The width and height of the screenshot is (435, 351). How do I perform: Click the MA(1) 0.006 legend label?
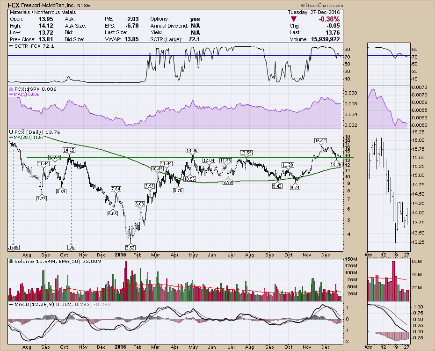[x=26, y=95]
